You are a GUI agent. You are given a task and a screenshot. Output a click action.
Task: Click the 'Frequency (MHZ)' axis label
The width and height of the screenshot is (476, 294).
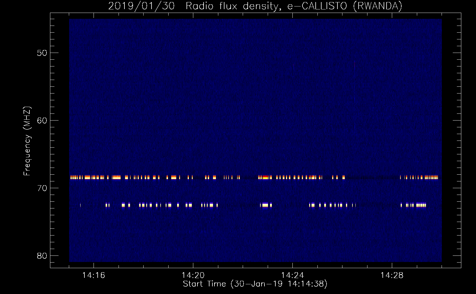tap(27, 141)
